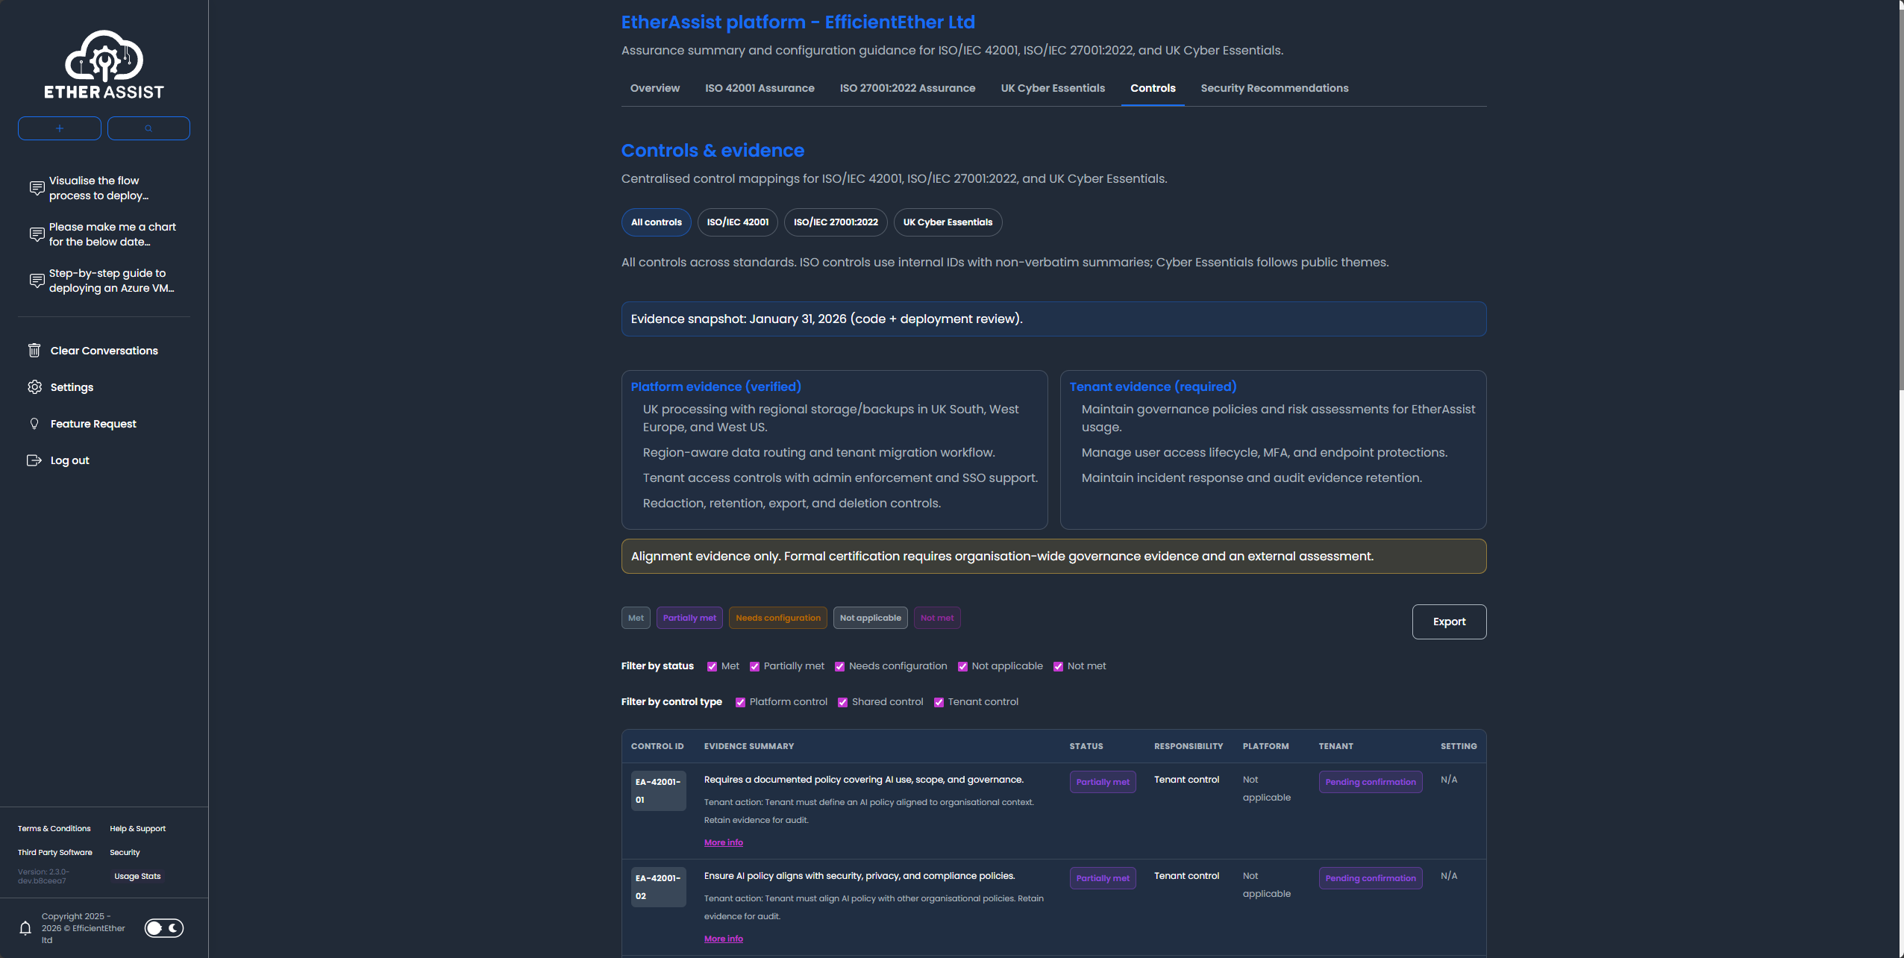Click the Clear Conversations label

point(104,351)
